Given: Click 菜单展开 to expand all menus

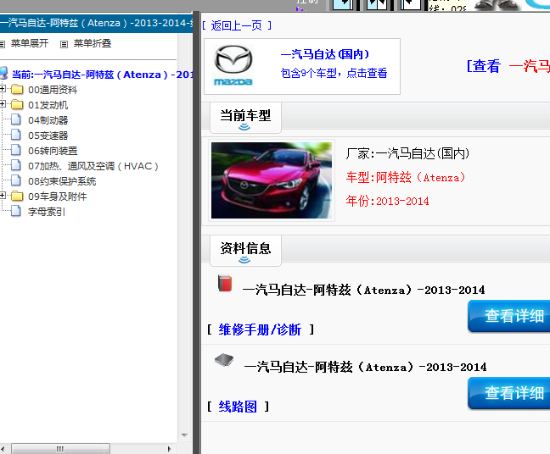Looking at the screenshot, I should pos(30,43).
